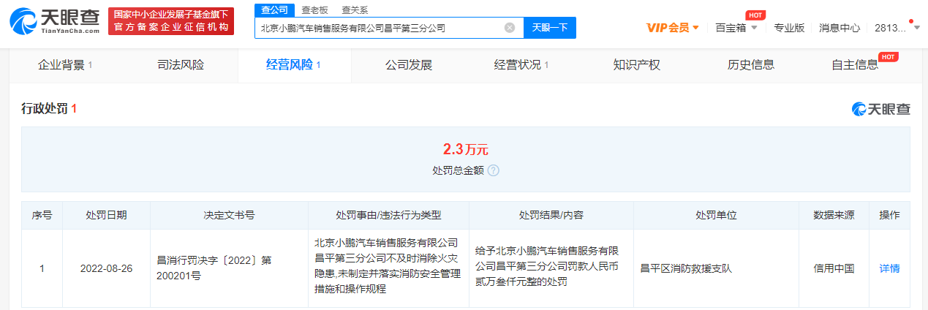Open the 自主信息 tab
Screen dimensions: 928x310
coord(855,65)
